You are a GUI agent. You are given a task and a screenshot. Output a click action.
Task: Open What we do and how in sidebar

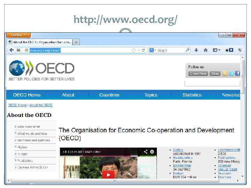pyautogui.click(x=32, y=133)
